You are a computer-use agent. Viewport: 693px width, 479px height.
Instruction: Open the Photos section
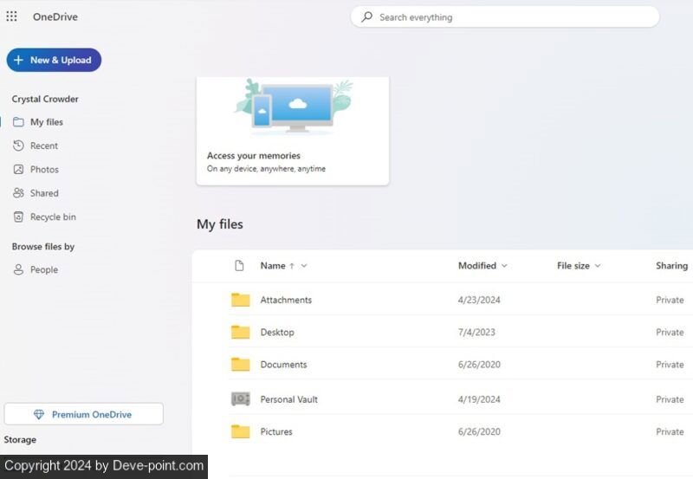pyautogui.click(x=44, y=170)
